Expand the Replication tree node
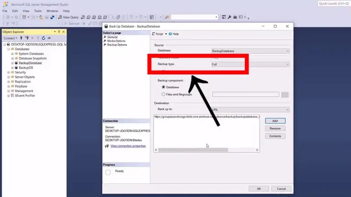This screenshot has width=351, height=197. 9,82
